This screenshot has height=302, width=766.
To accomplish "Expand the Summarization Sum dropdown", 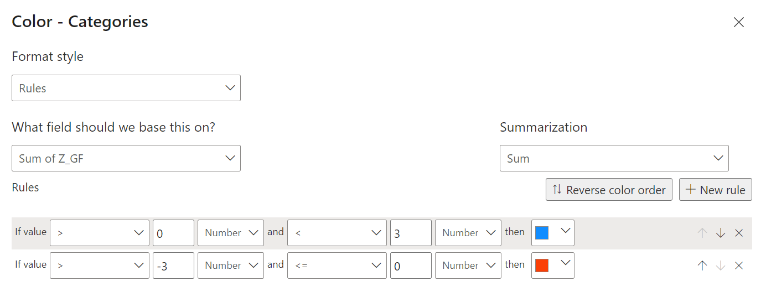I will pos(614,158).
